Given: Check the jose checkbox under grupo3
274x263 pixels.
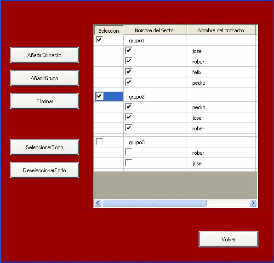Looking at the screenshot, I should coord(129,163).
